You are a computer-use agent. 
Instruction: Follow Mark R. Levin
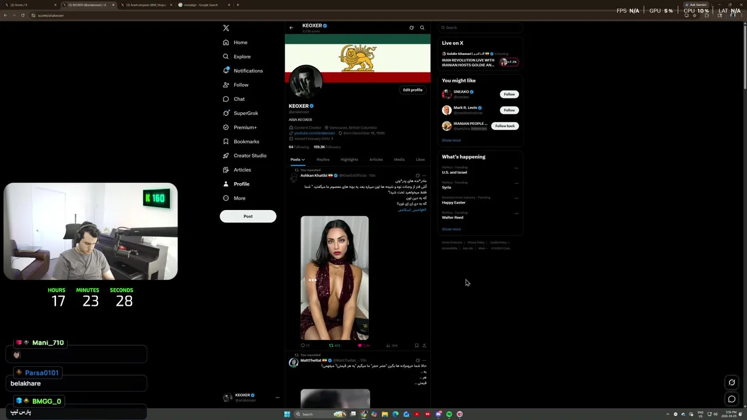509,110
